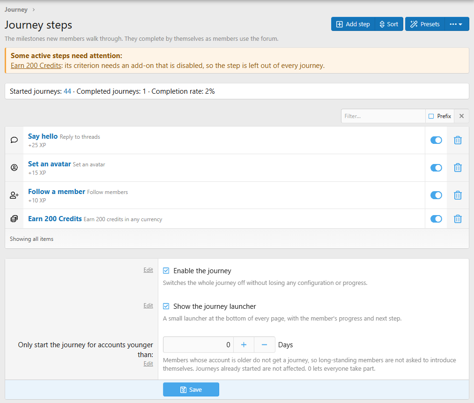Focus the Filter text field

click(x=383, y=116)
